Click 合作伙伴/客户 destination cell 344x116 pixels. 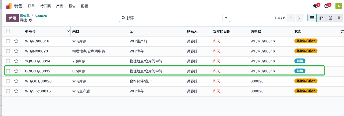click(141, 81)
